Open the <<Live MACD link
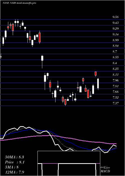Screen dimensions: 125x176 pyautogui.click(x=105, y=169)
